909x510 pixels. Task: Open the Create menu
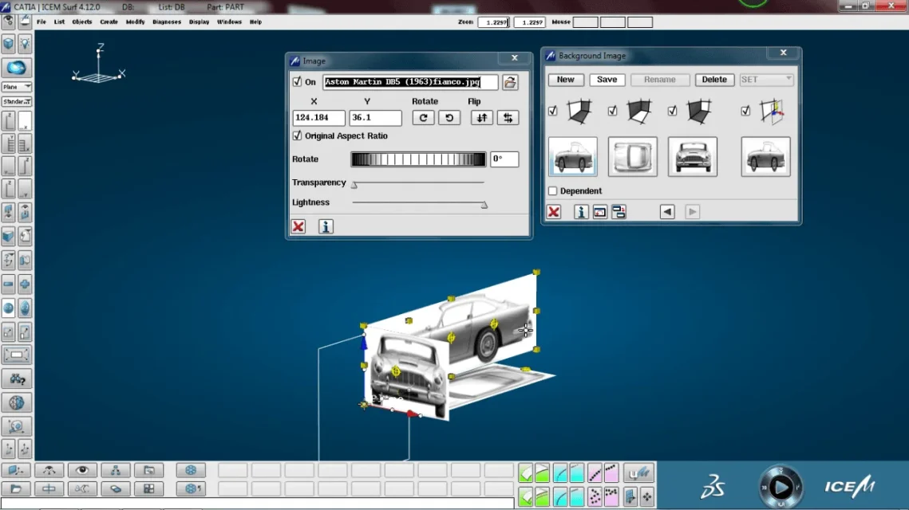click(109, 22)
